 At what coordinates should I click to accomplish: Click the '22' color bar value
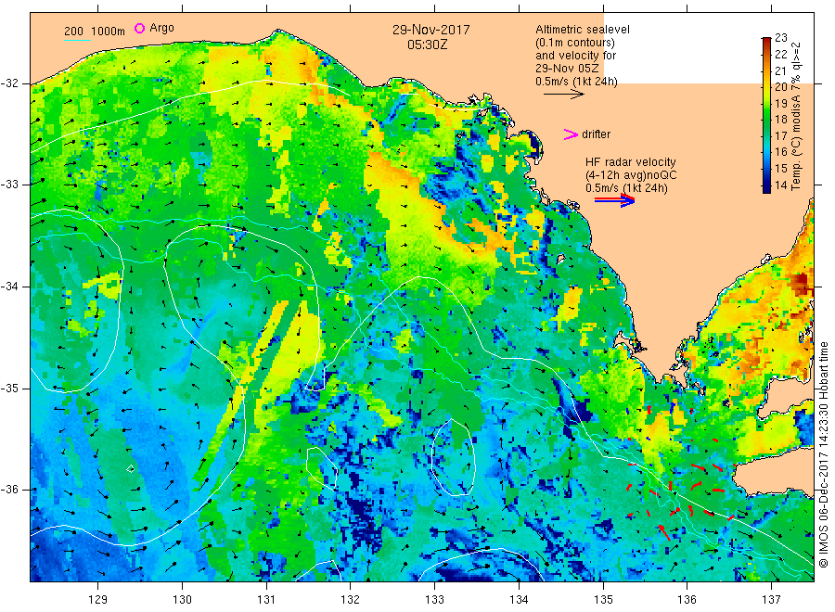pos(780,55)
